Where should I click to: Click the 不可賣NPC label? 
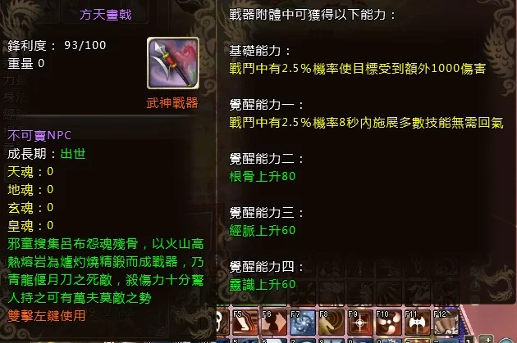click(39, 135)
